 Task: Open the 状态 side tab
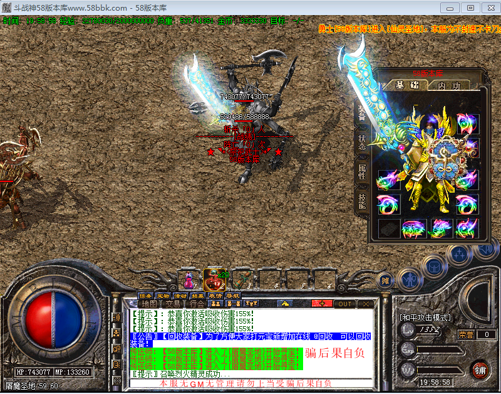point(362,142)
